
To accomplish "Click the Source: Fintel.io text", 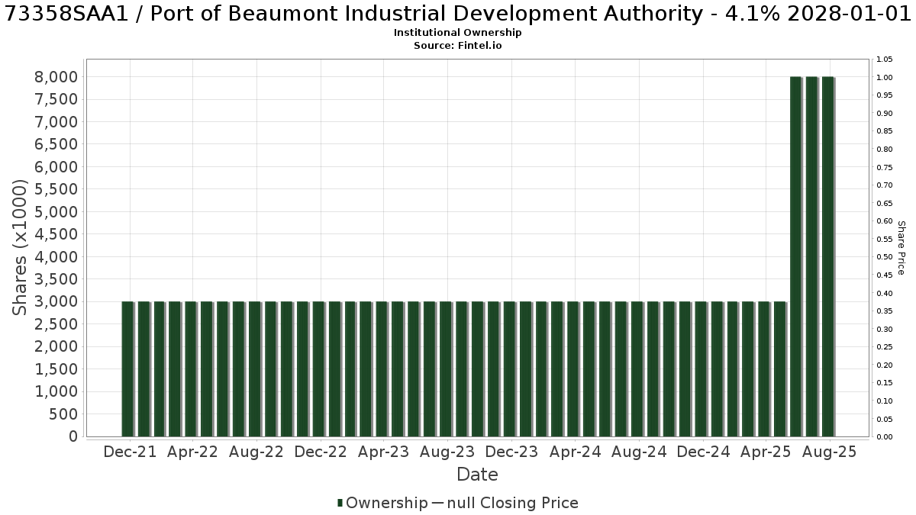I will (x=458, y=46).
